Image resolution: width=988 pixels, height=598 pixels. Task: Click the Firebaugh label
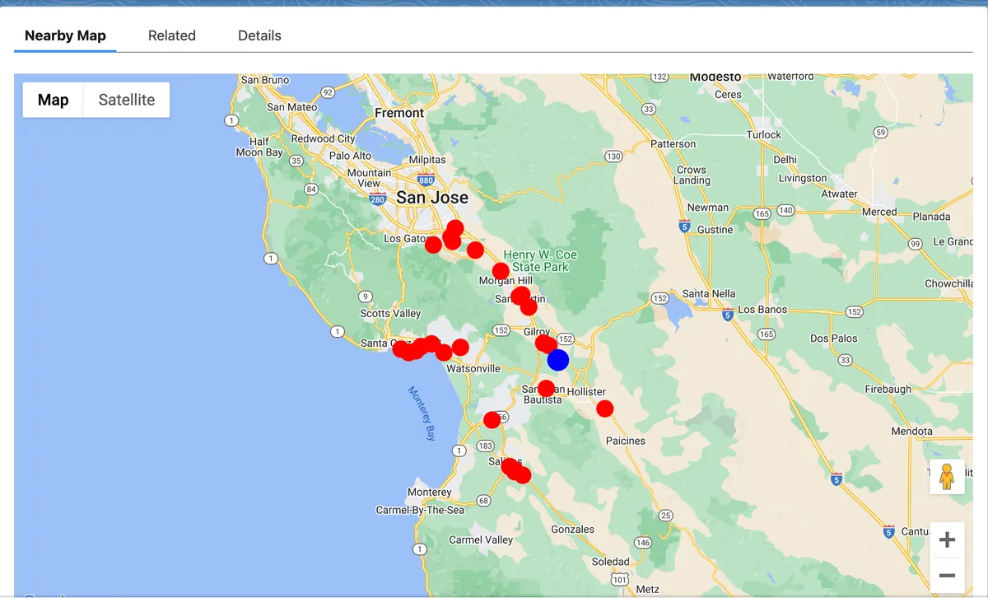(x=888, y=389)
